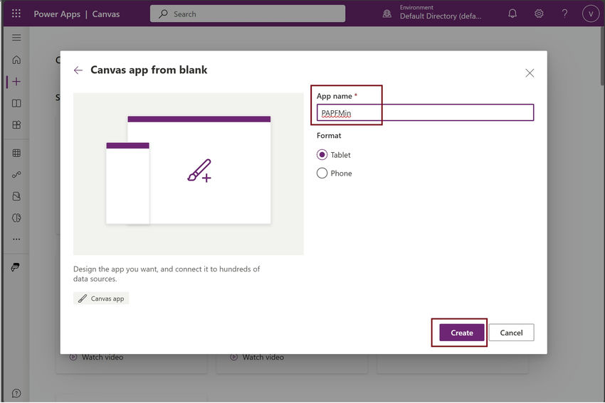Click the help question mark icon

(x=564, y=14)
